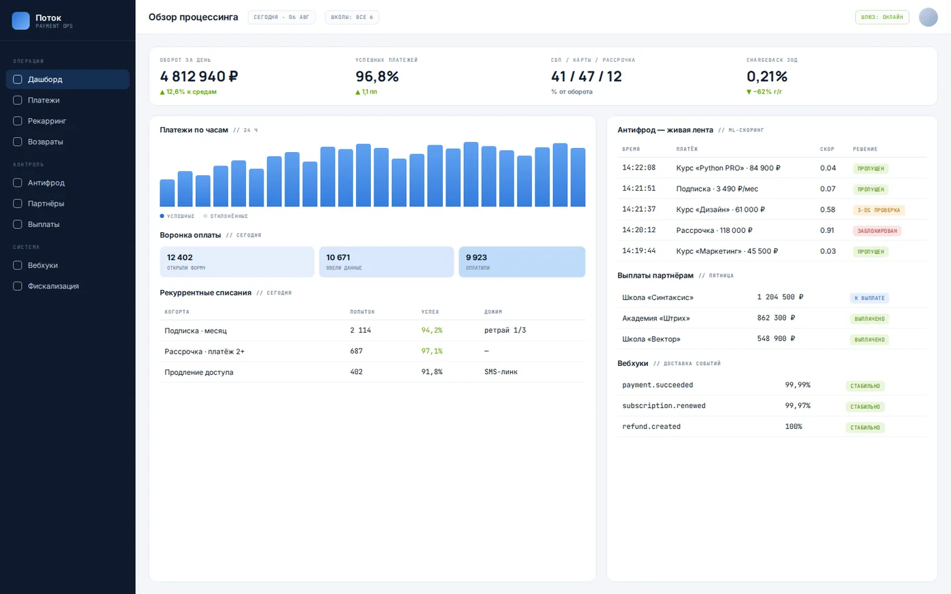Click the chargeback value 0,21%
951x594 pixels.
tap(767, 77)
